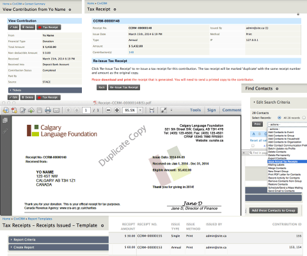Expand the Tickets section in View Contribution
This screenshot has height=256, width=307.
[45, 90]
